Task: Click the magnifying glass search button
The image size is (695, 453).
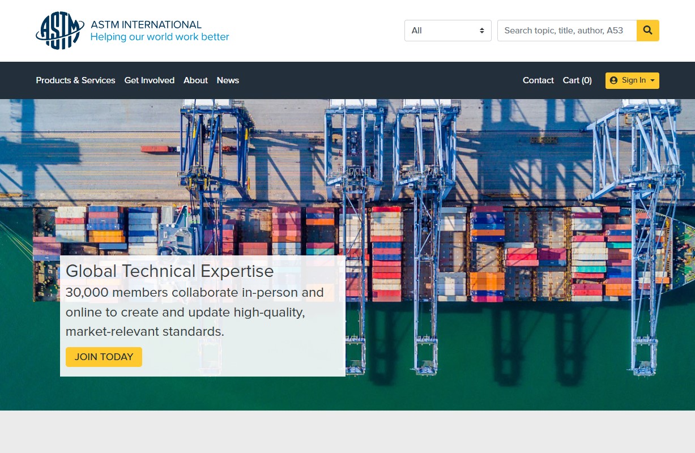Action: [648, 31]
